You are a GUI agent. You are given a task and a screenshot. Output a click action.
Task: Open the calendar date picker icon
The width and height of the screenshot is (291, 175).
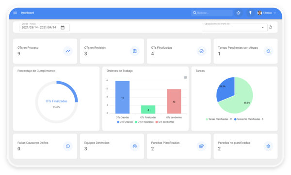(x=63, y=28)
